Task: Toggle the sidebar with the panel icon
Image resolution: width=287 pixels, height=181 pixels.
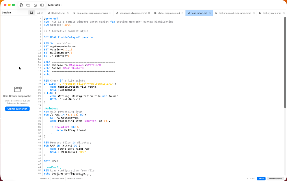Action: click(42, 5)
